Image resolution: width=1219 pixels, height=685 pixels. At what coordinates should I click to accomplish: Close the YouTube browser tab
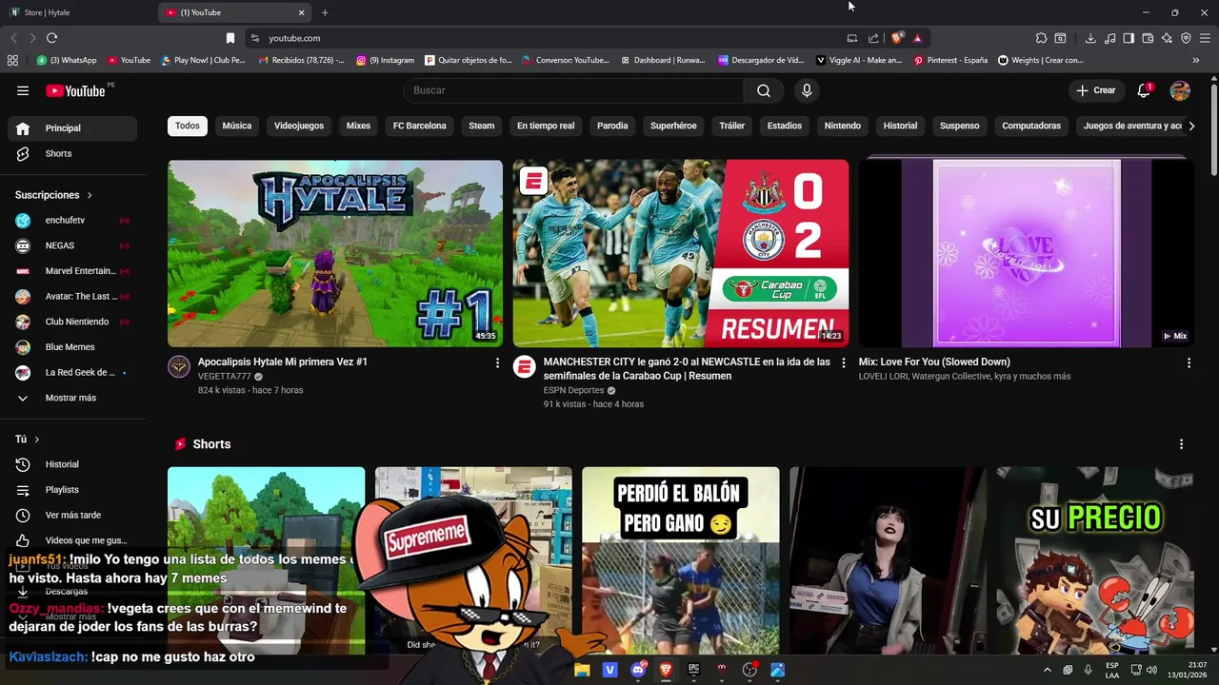pos(302,12)
